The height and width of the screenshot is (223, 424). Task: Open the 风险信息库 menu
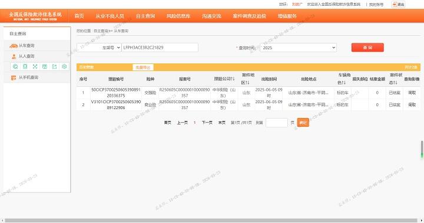tap(178, 16)
